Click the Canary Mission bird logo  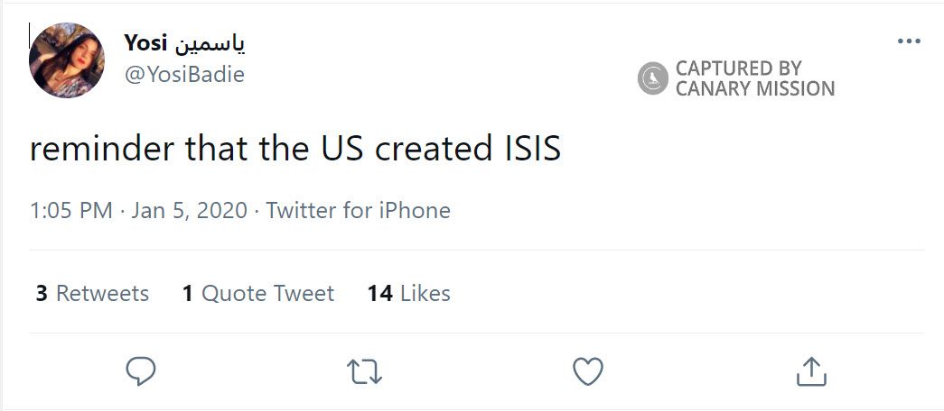[x=652, y=78]
